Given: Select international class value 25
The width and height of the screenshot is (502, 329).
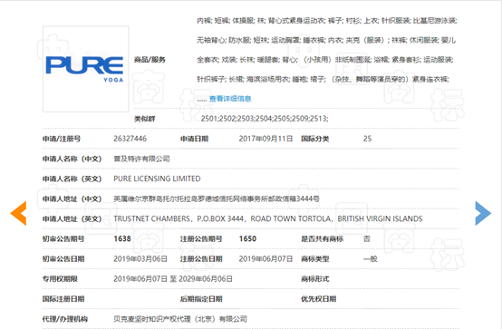Looking at the screenshot, I should click(x=367, y=139).
